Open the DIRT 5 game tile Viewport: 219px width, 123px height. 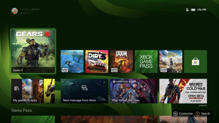97,62
